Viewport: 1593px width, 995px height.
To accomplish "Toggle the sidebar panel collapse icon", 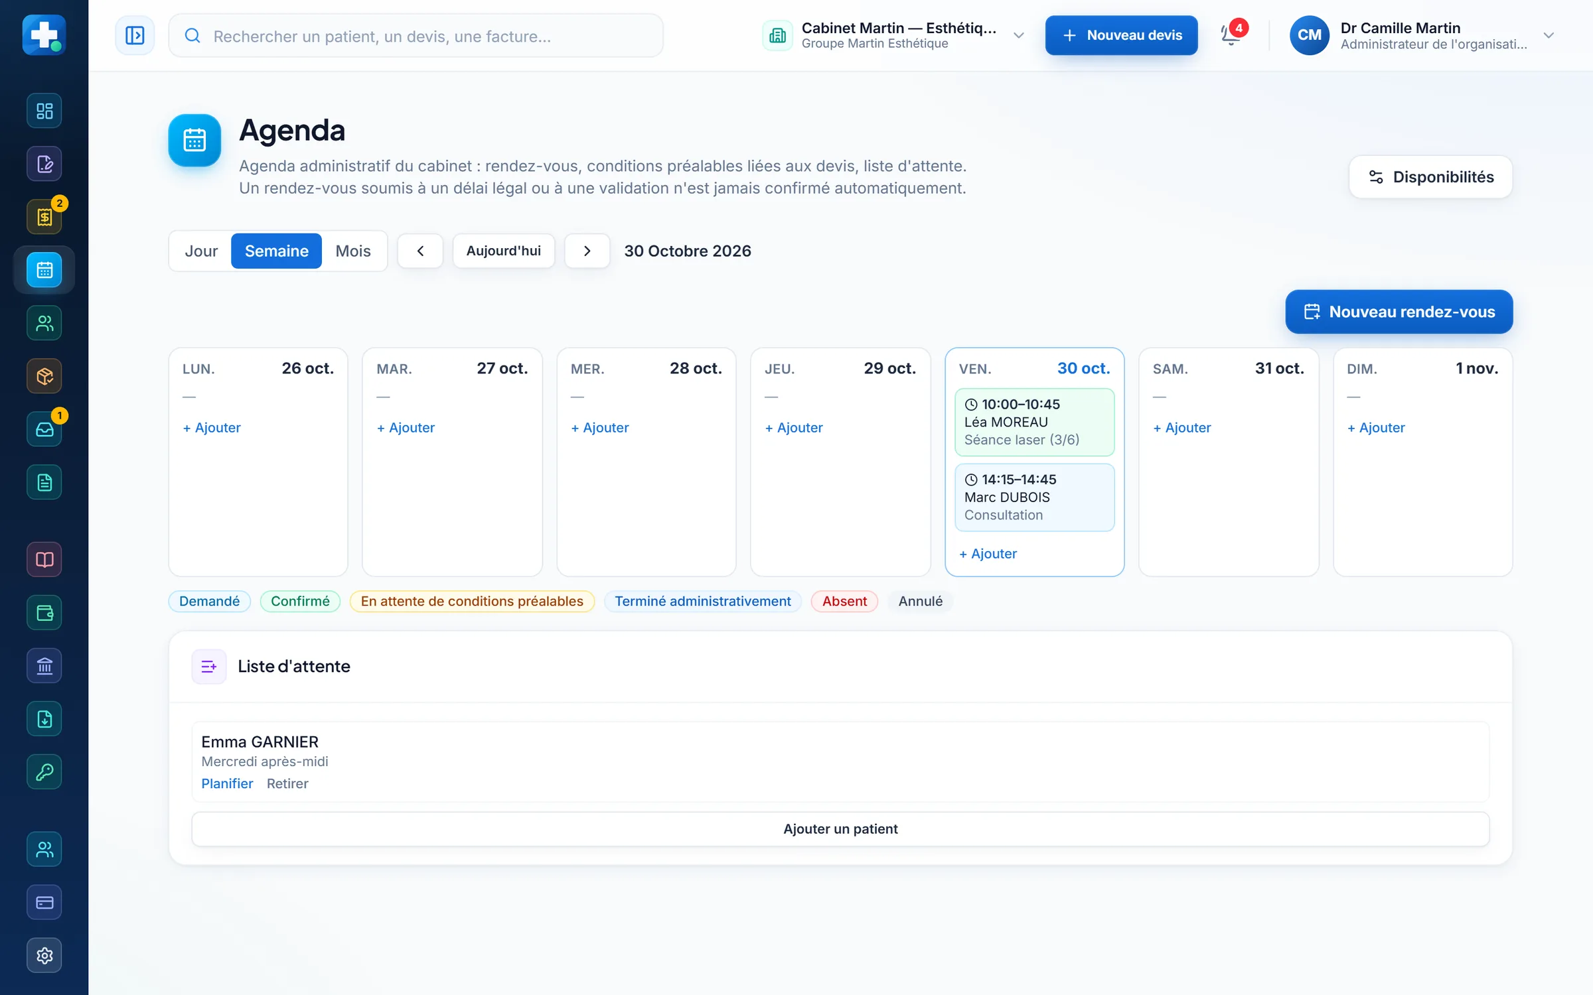I will (135, 35).
